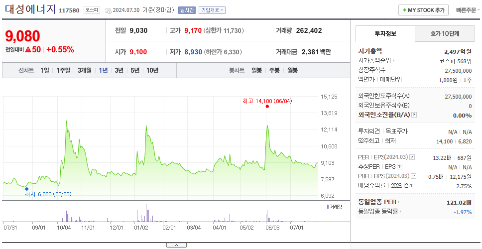Click the PBR BPS value 0.75배 | 12,175원
The width and height of the screenshot is (482, 249).
tap(450, 177)
